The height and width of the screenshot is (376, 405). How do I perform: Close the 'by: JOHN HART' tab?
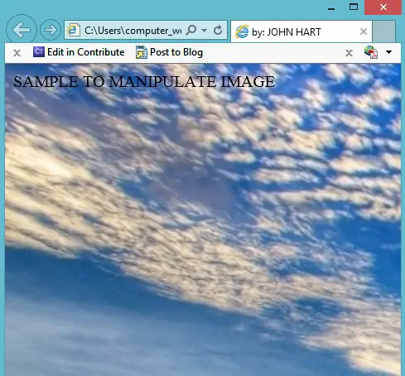(364, 31)
